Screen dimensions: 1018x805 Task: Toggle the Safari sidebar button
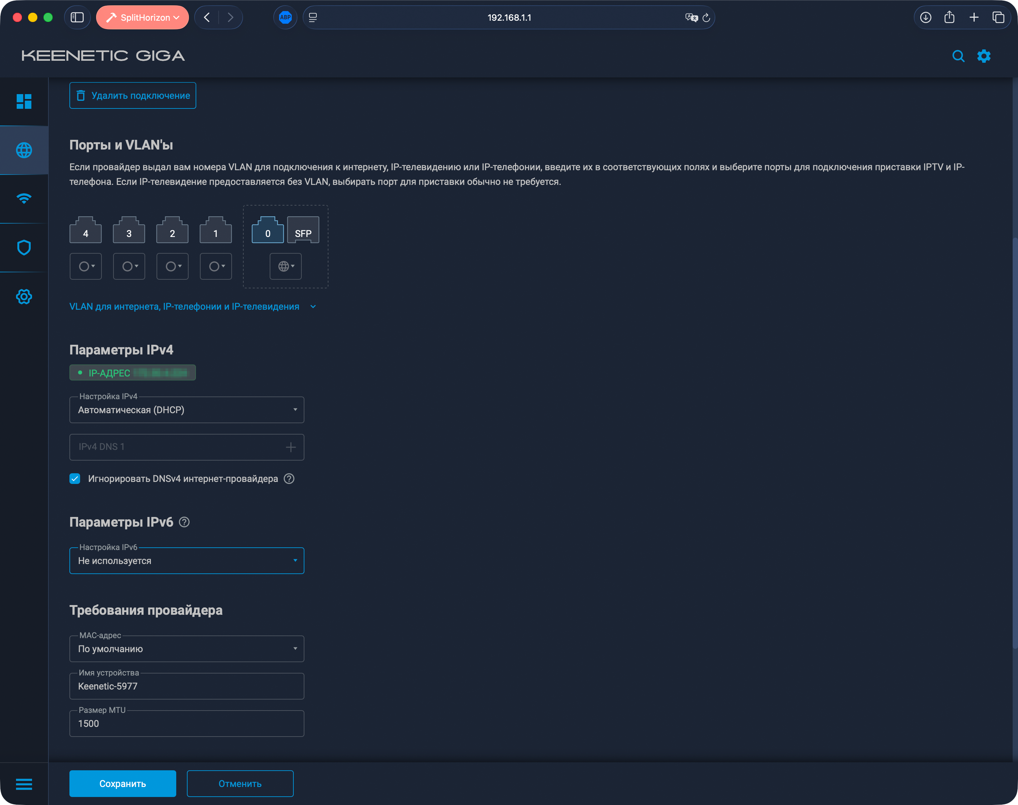click(77, 17)
